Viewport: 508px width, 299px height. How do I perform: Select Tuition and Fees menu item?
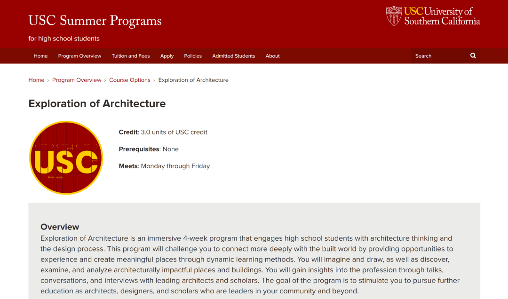[x=131, y=56]
